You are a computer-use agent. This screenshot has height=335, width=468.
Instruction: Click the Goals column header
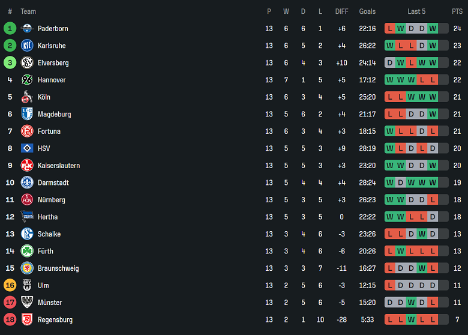(x=367, y=11)
